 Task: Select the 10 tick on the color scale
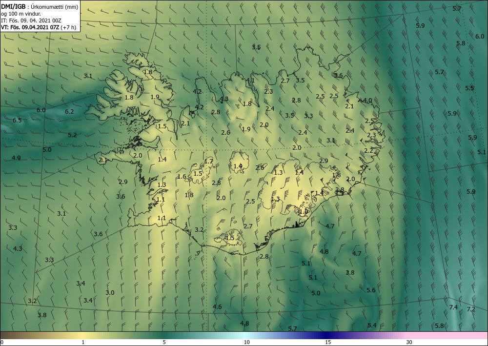click(x=246, y=342)
